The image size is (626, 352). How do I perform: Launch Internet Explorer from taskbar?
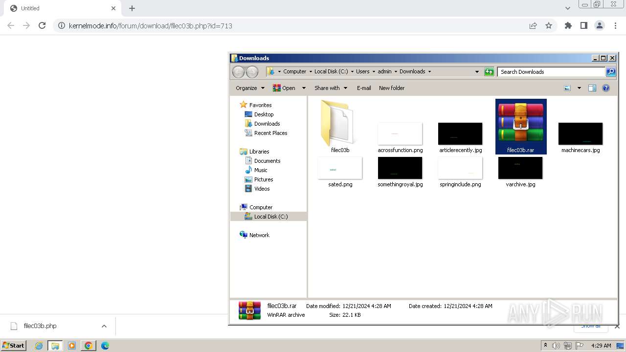[x=39, y=346]
